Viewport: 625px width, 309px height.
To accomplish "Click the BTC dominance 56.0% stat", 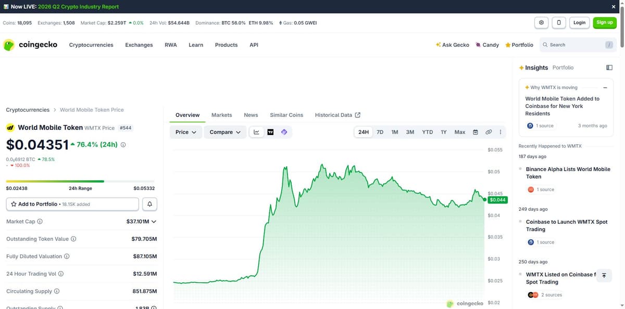I will pyautogui.click(x=233, y=23).
